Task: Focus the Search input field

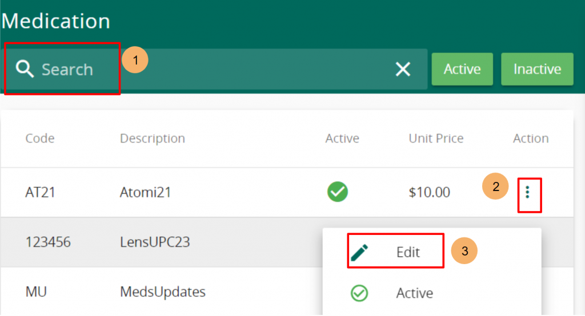Action: (x=217, y=70)
